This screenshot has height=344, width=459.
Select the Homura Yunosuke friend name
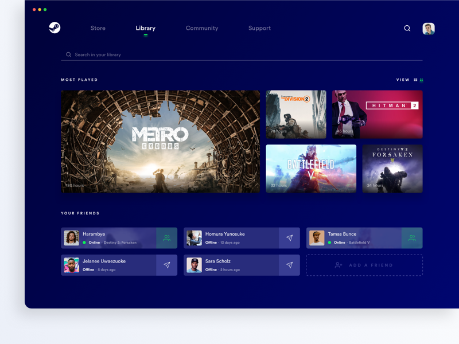[225, 234]
